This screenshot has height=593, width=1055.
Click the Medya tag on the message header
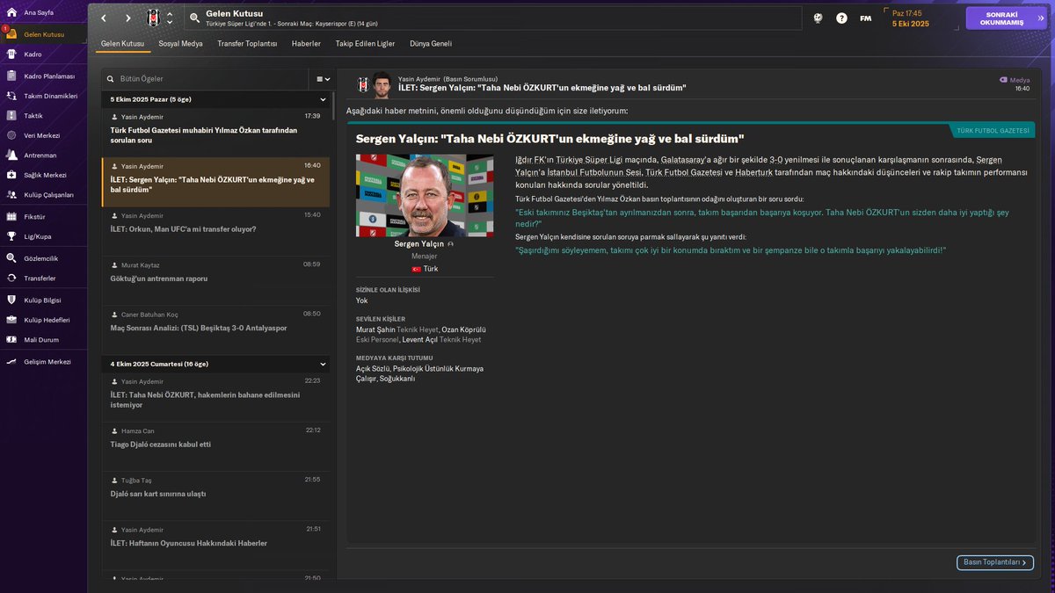[x=1015, y=80]
